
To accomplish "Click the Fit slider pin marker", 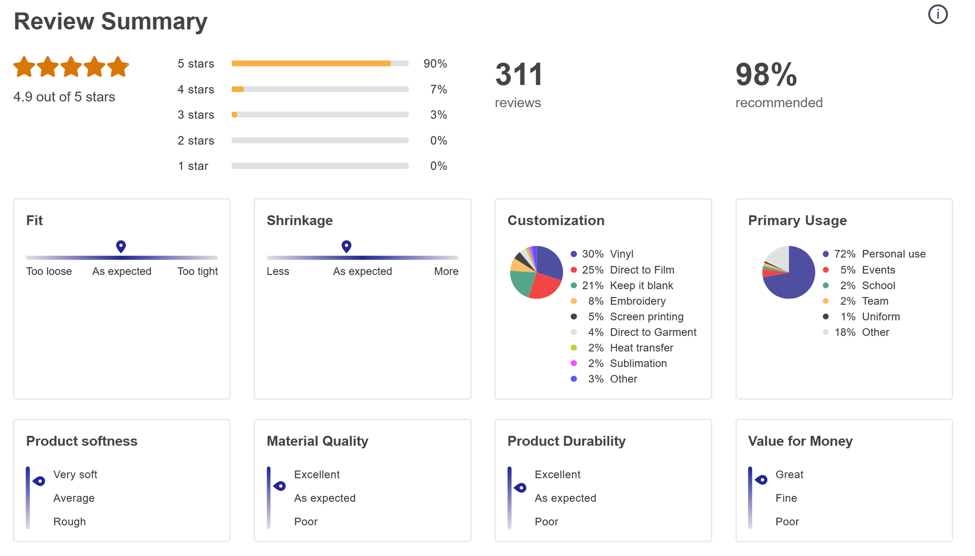I will (x=121, y=246).
